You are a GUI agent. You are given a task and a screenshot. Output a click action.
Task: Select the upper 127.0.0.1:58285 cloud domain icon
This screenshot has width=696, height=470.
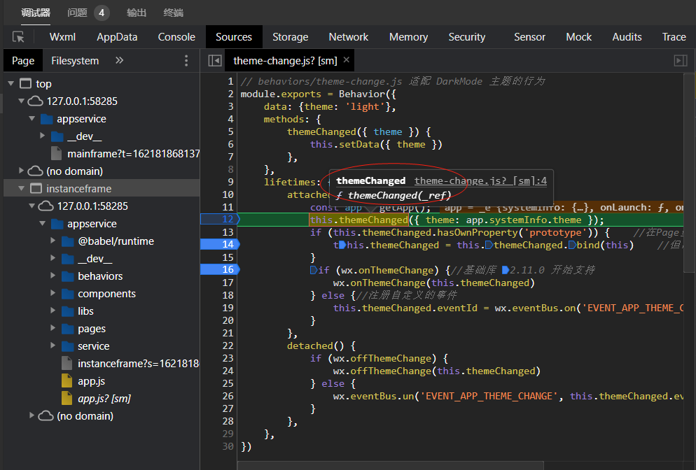(36, 101)
